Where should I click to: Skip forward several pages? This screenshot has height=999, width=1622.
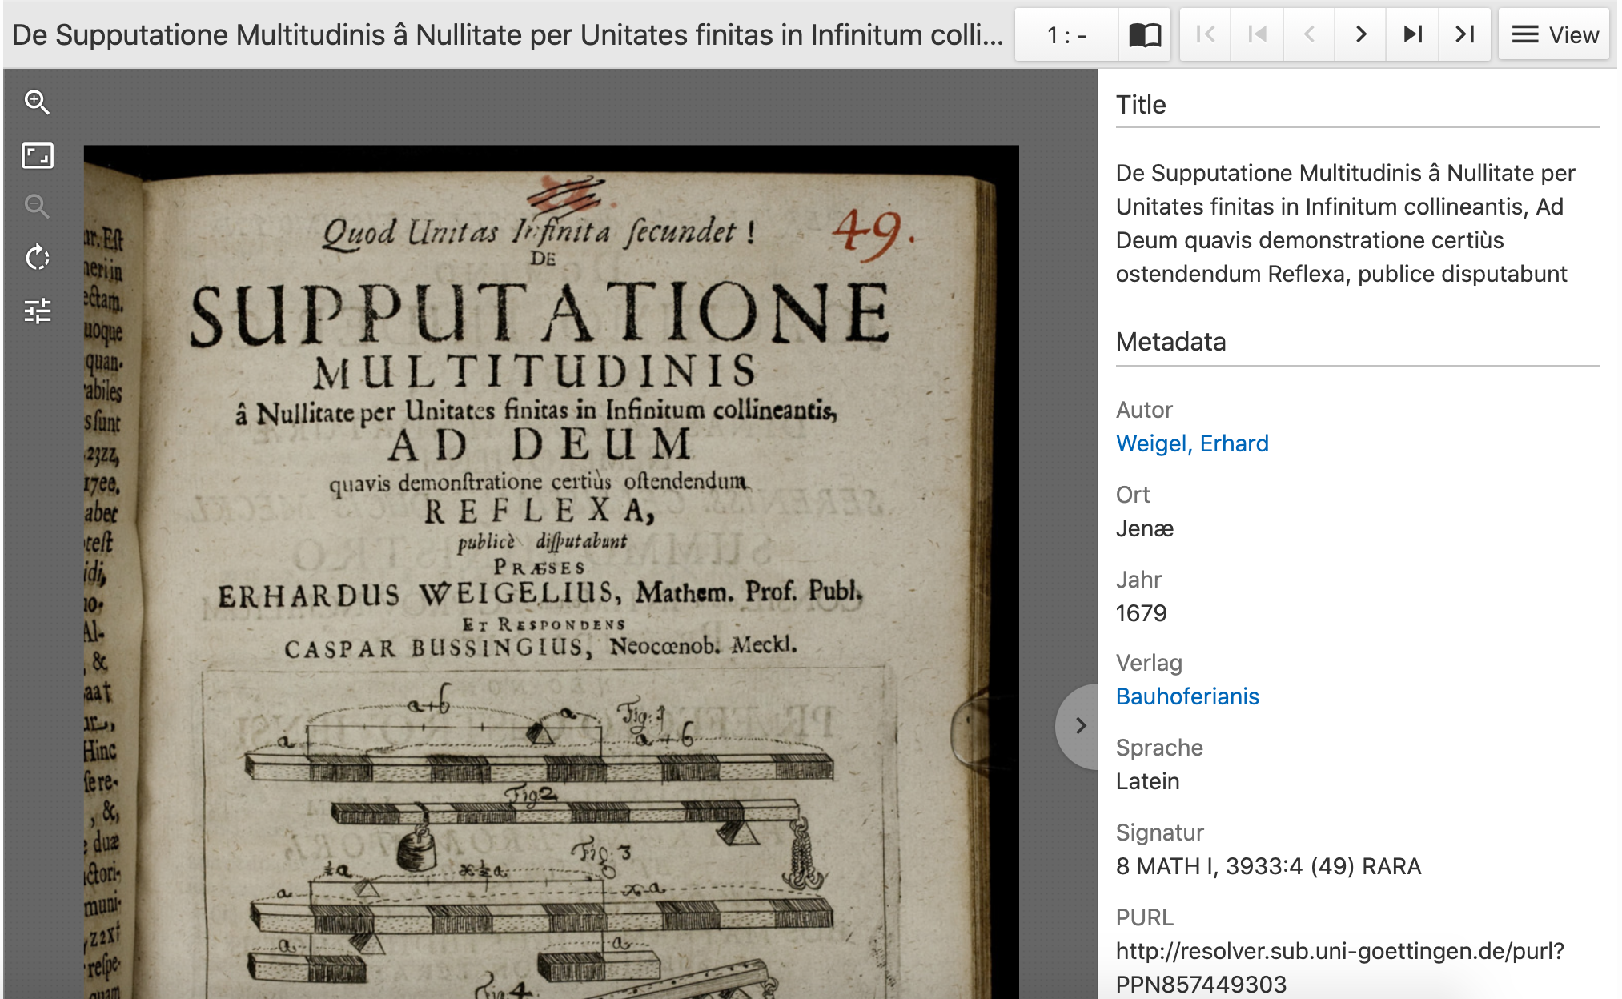[x=1413, y=34]
